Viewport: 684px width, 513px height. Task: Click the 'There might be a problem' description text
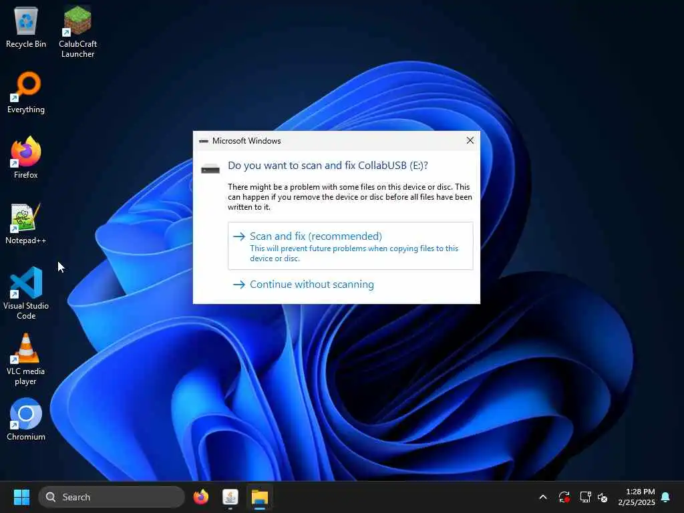pos(350,197)
